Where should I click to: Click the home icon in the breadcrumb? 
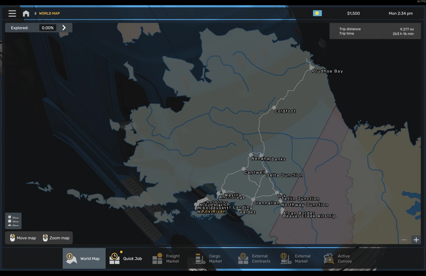pyautogui.click(x=26, y=13)
